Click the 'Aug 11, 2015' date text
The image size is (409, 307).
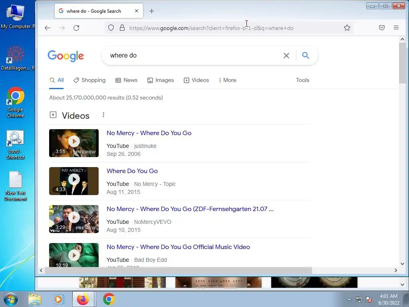(123, 192)
